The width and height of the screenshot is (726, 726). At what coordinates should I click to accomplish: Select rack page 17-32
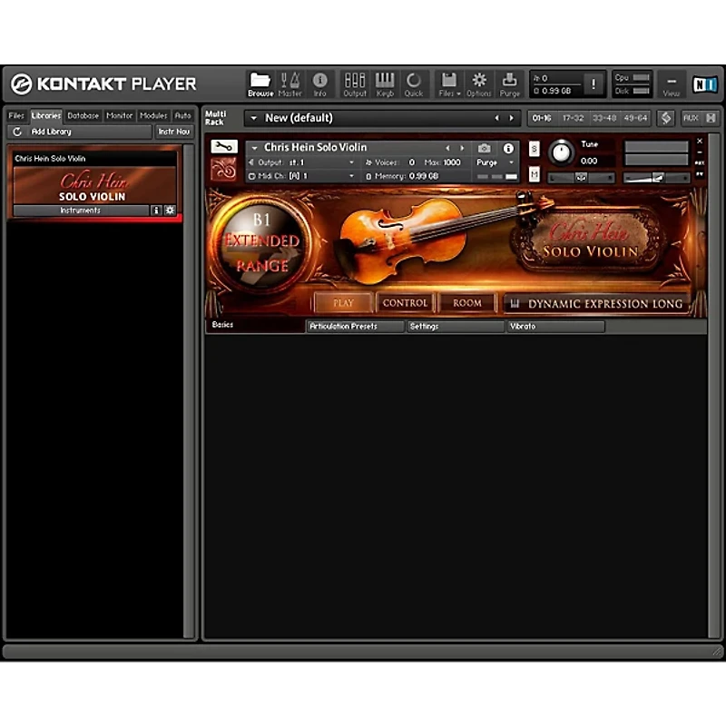[x=574, y=119]
